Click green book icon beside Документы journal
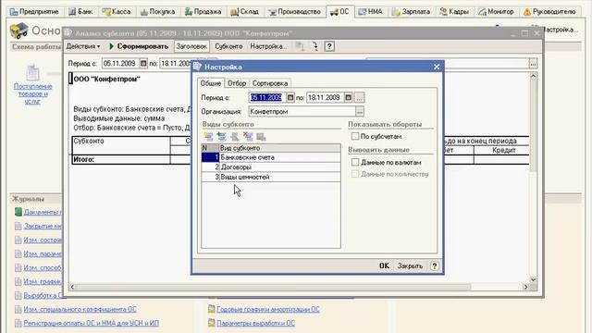The height and width of the screenshot is (333, 592). pos(18,212)
